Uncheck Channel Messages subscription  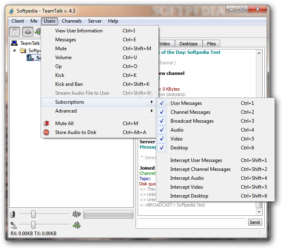[x=216, y=112]
